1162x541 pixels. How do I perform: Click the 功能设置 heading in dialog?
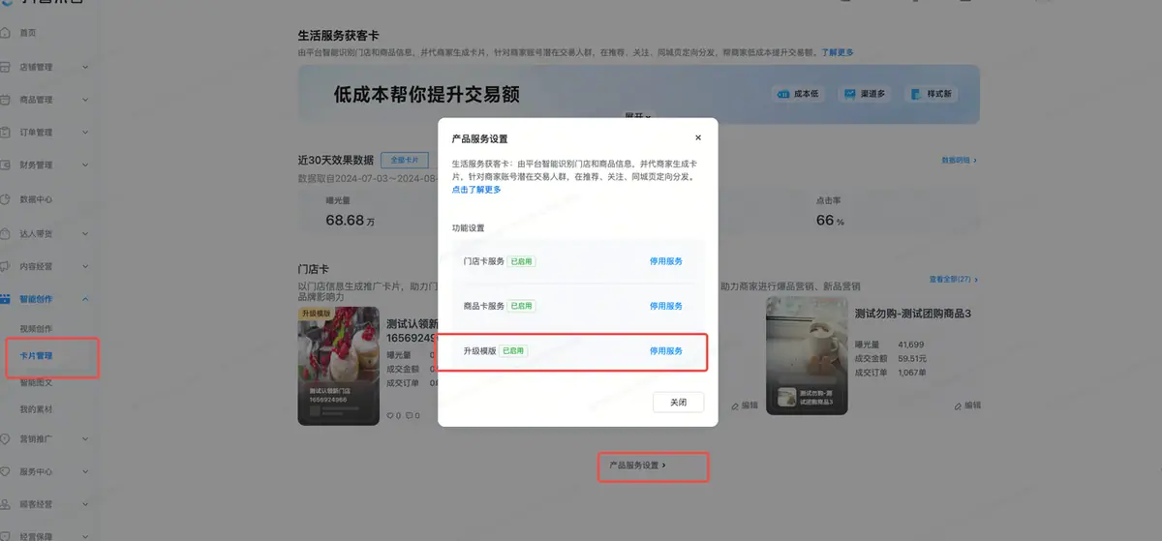pyautogui.click(x=468, y=228)
